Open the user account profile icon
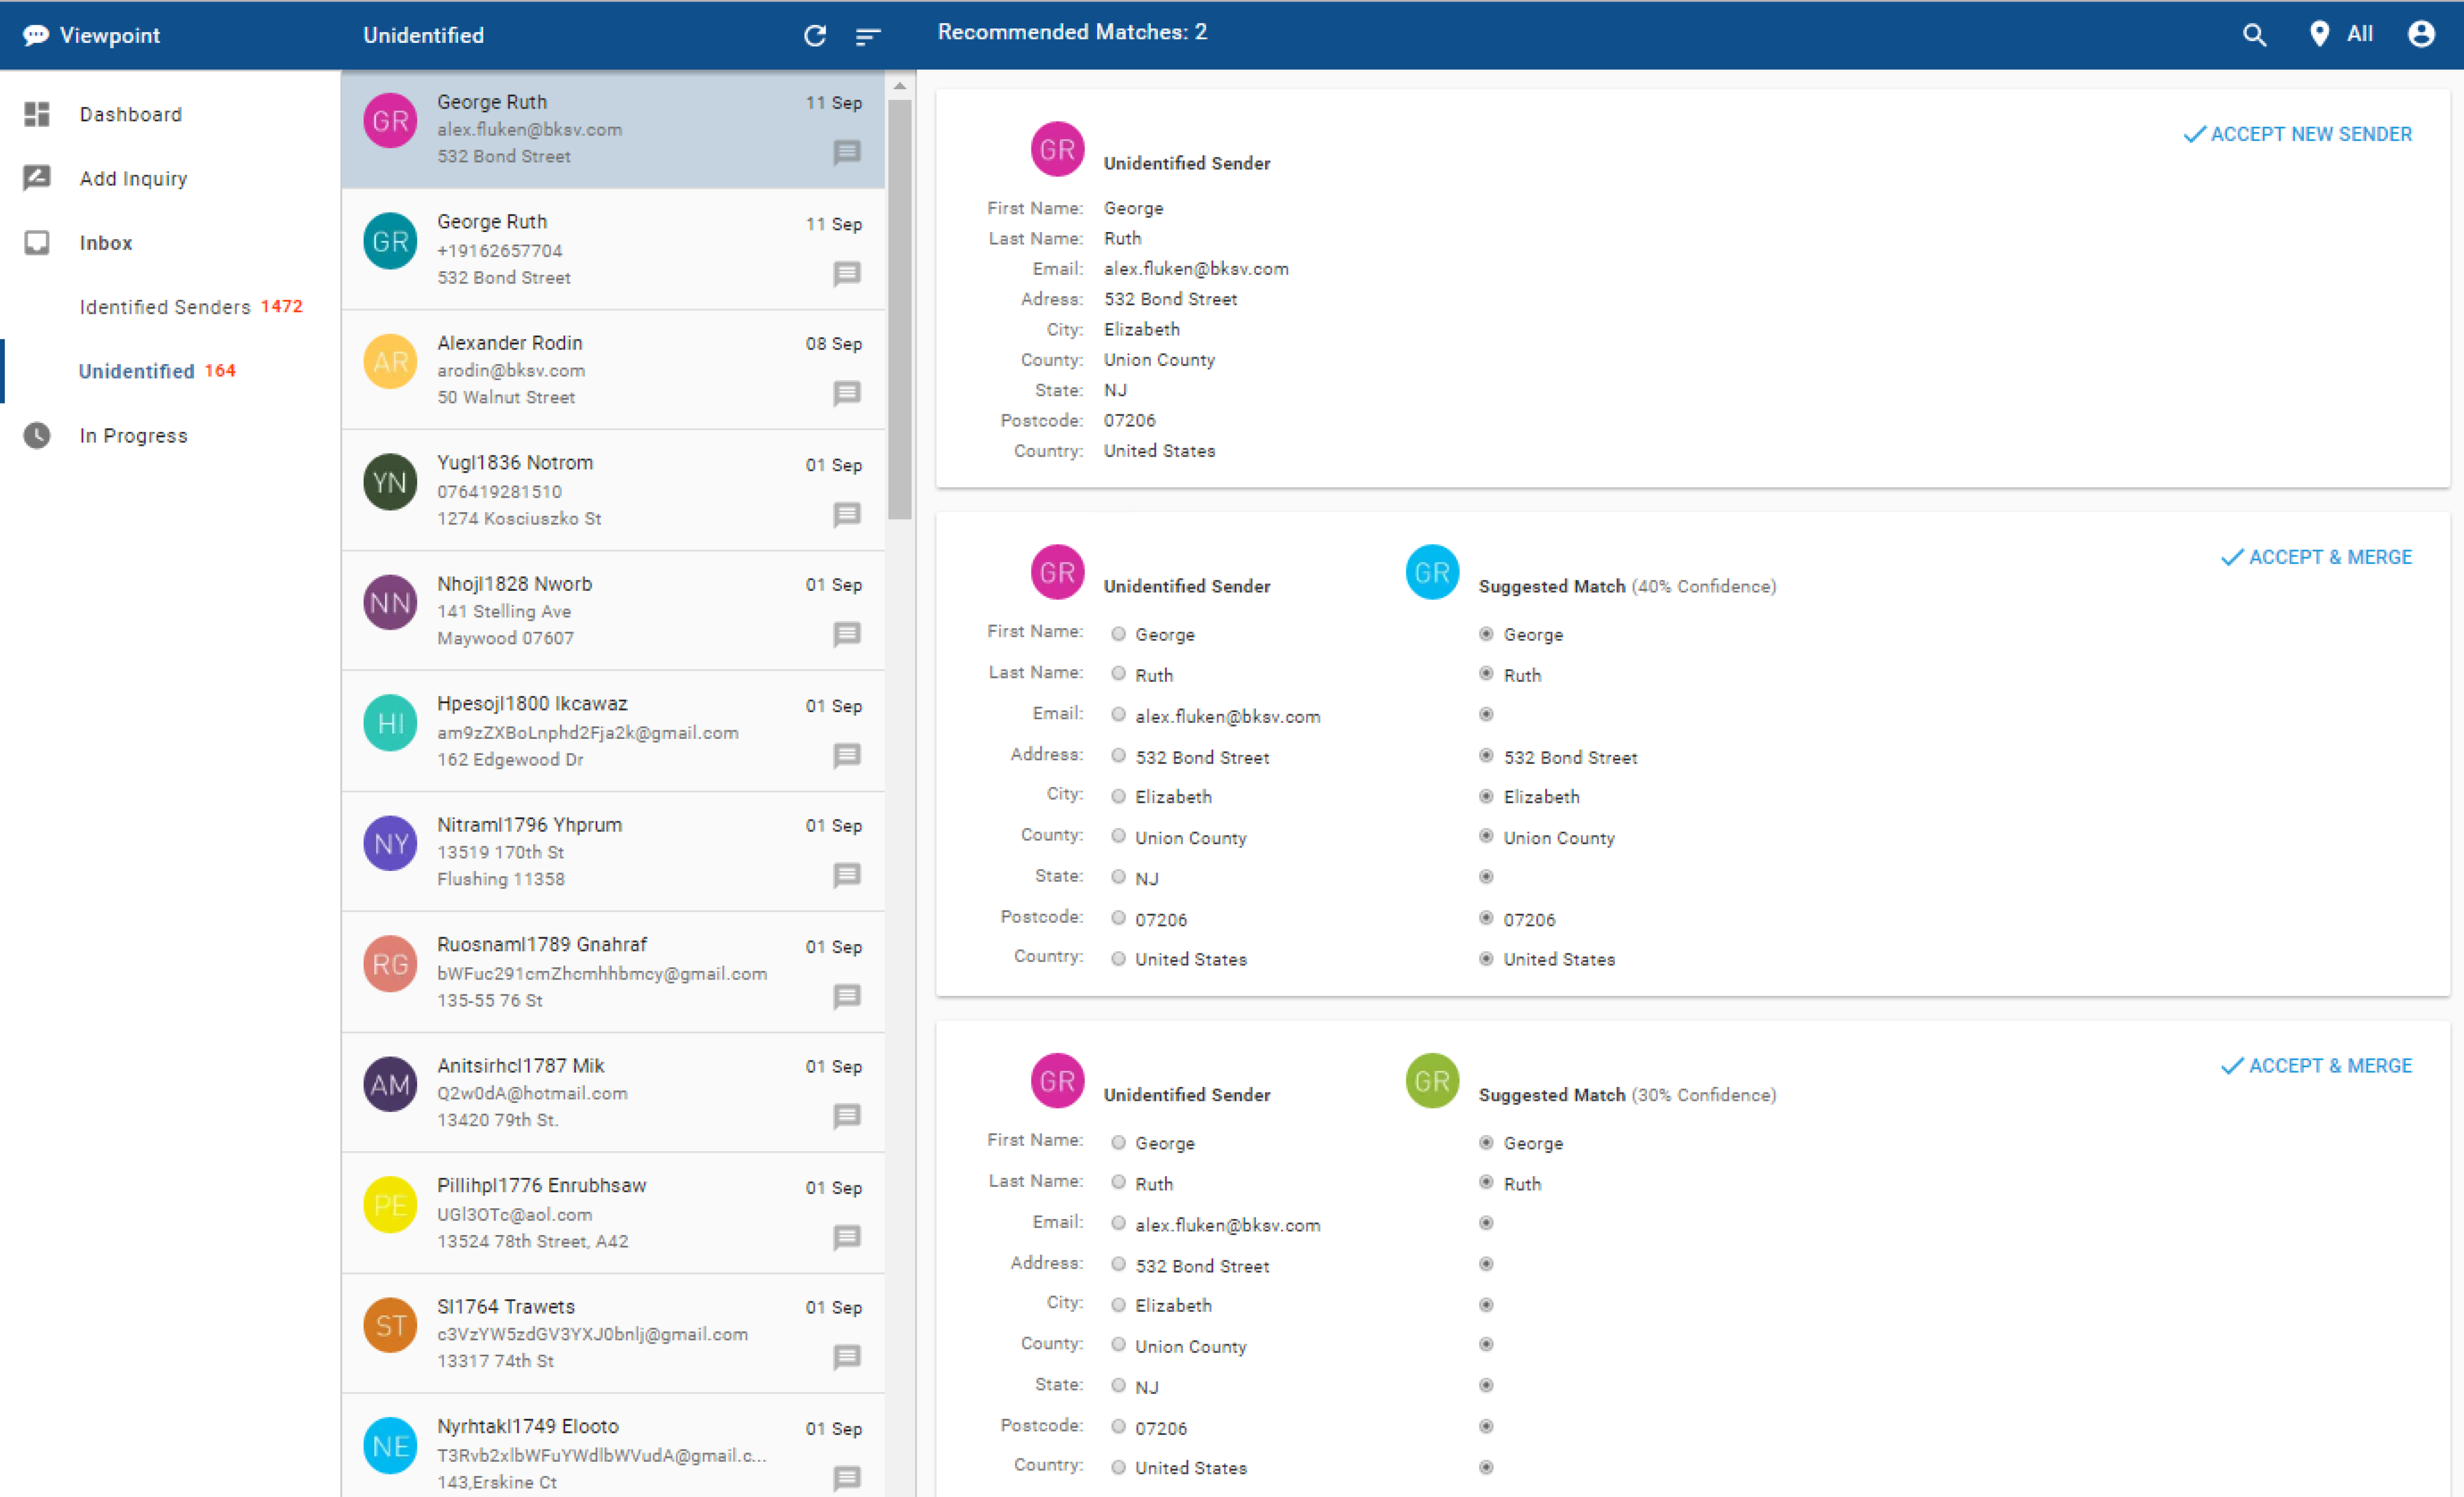2464x1497 pixels. tap(2420, 35)
